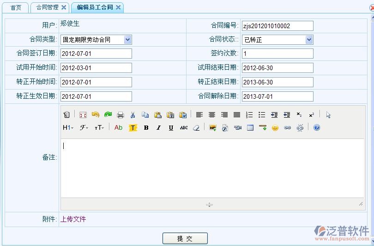Switch to the 合同管理 tab
The image size is (374, 246).
48,7
